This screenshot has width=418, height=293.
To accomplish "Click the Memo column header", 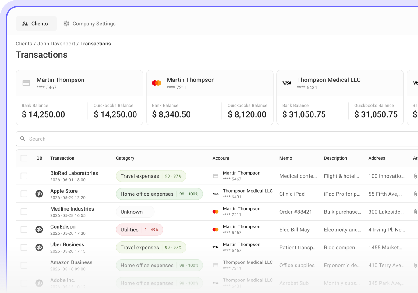I will point(286,158).
